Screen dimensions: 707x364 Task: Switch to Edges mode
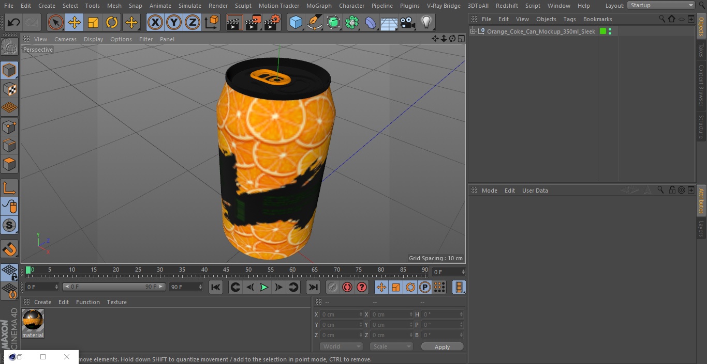click(x=9, y=145)
